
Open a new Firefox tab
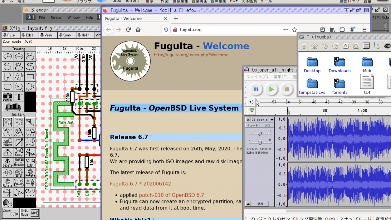(x=176, y=19)
